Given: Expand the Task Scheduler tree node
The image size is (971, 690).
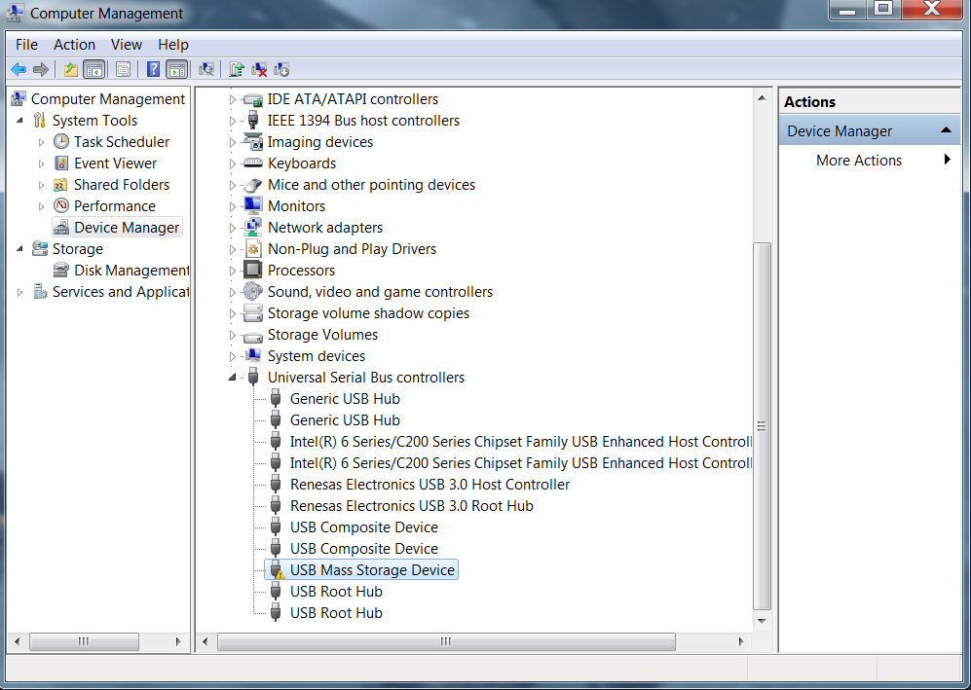Looking at the screenshot, I should 41,142.
